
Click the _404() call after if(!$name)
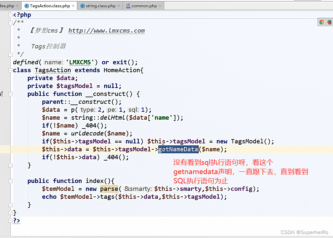tap(92, 126)
